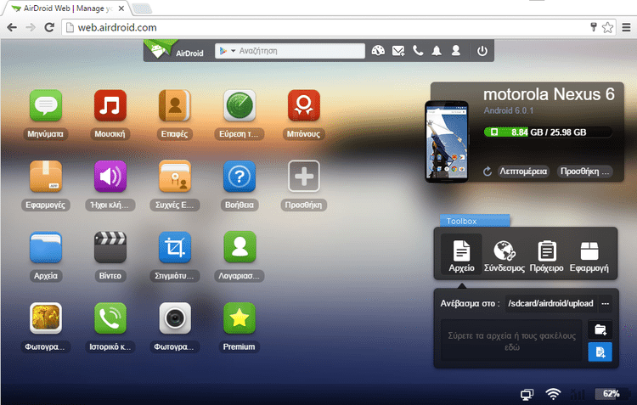Open the Ήχοι κλή... ringtones app
The height and width of the screenshot is (405, 637).
[110, 177]
